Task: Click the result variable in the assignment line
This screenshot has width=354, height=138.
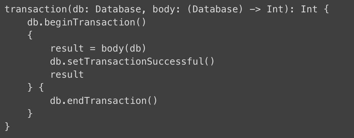Action: point(67,48)
